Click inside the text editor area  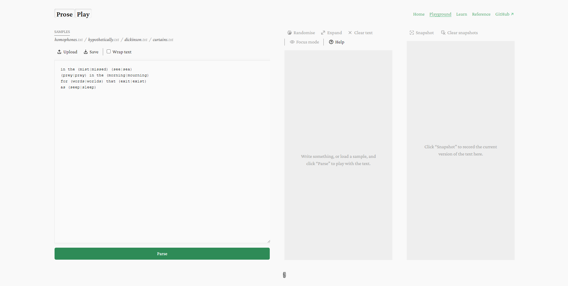click(162, 152)
